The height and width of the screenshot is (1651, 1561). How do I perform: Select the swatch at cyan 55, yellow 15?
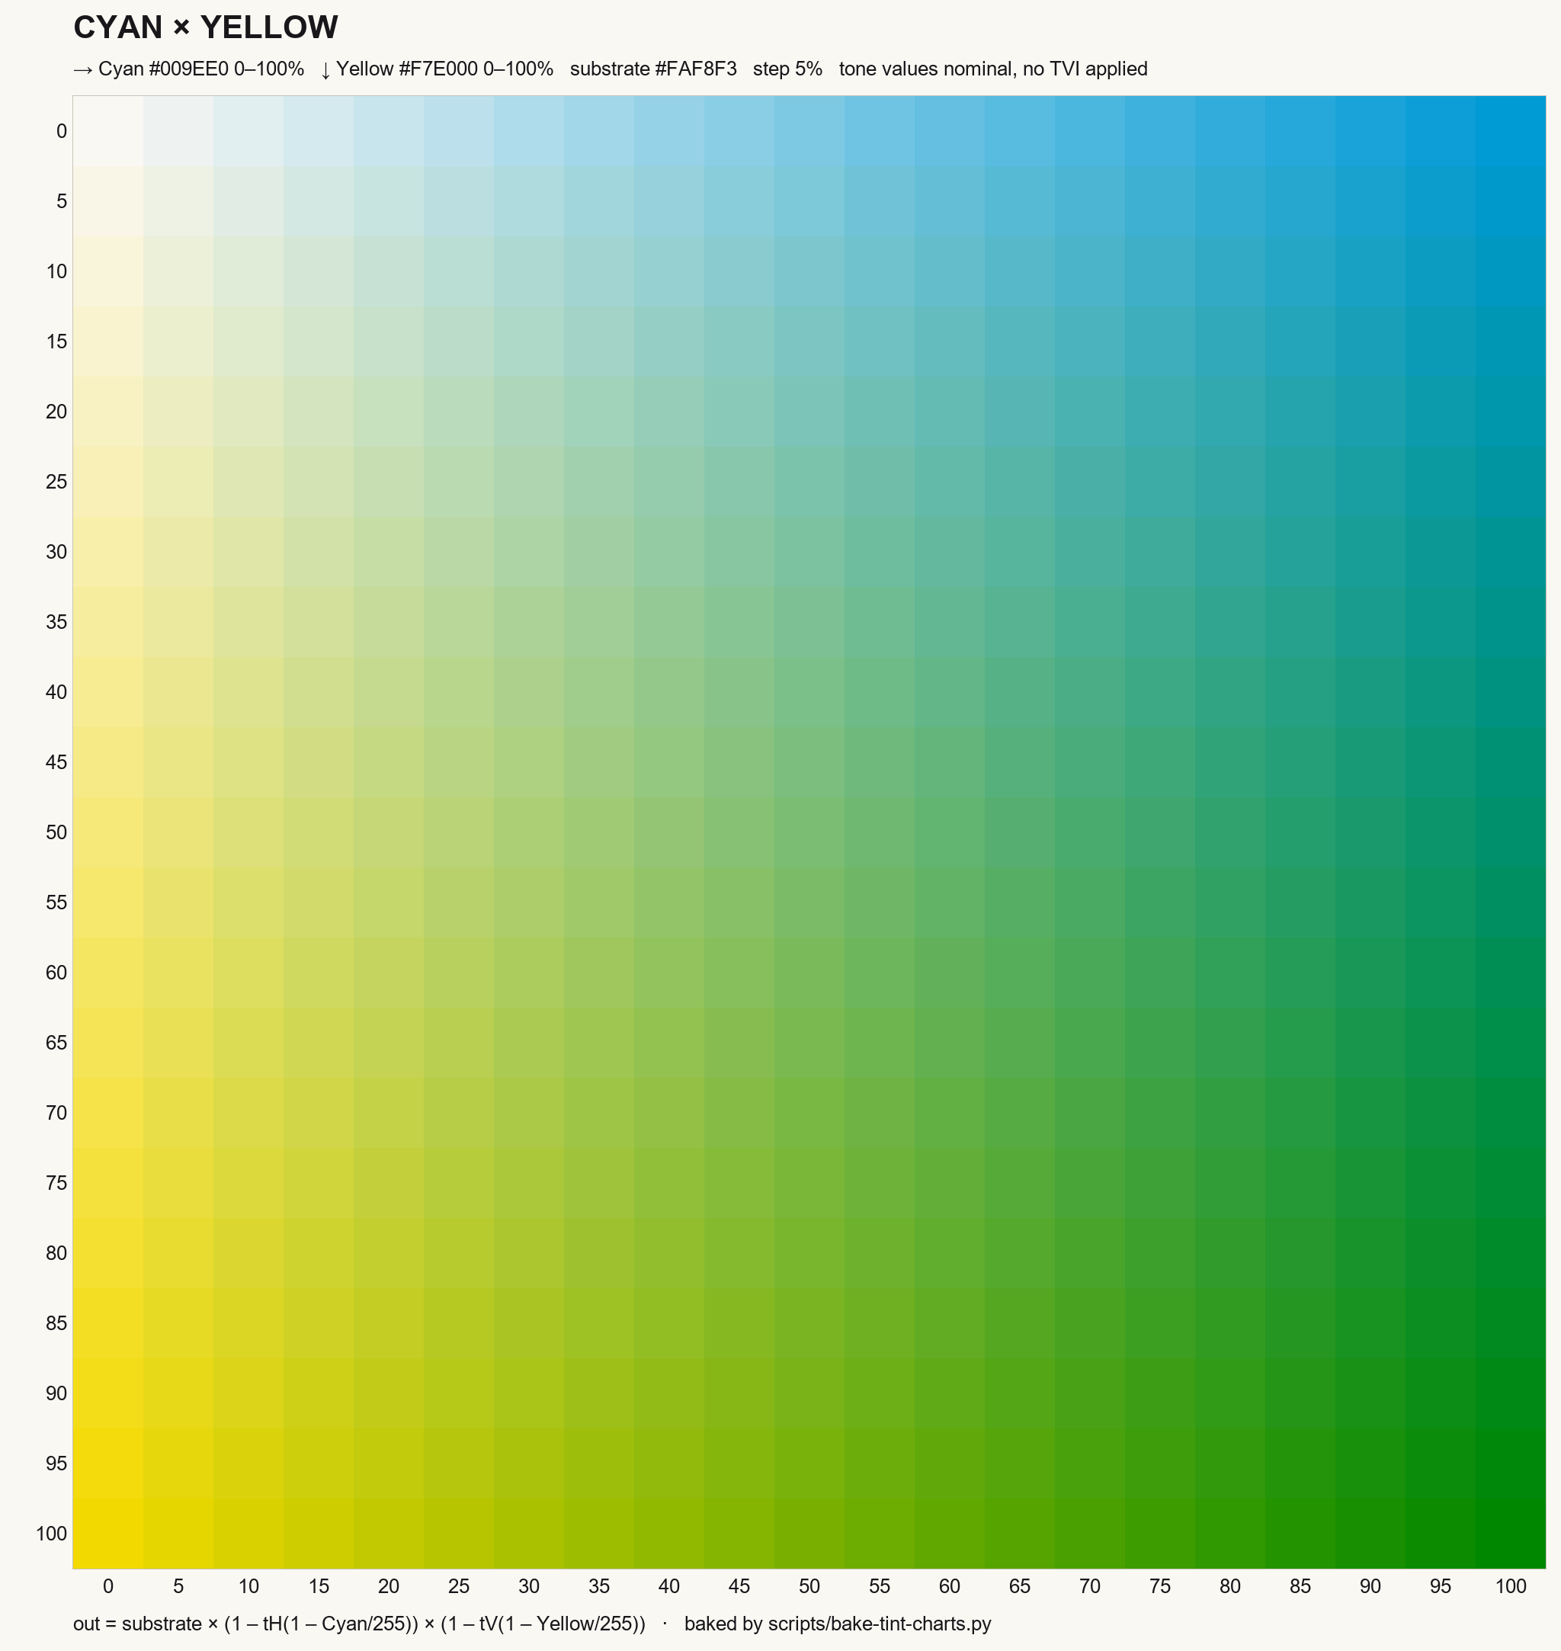tap(880, 342)
